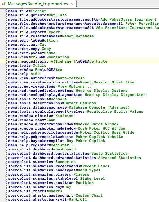Click the menu.tools.databaseconsole line

(69, 107)
